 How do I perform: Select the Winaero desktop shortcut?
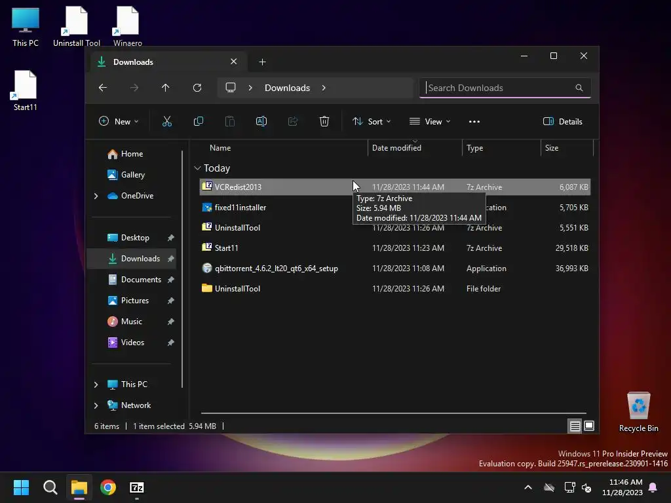128,26
